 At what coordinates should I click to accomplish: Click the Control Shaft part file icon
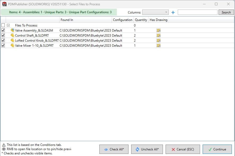pos(12,36)
